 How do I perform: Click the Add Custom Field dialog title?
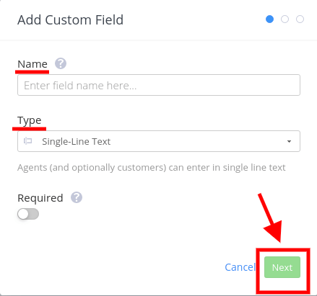[x=70, y=20]
